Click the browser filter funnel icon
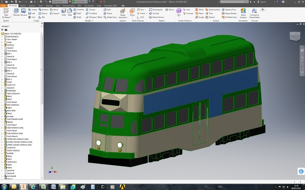305x190 pixels. pyautogui.click(x=2, y=30)
